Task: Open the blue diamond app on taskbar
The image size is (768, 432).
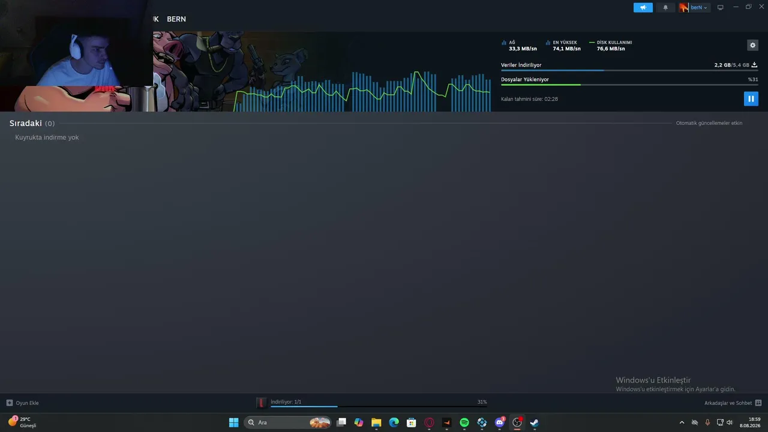Action: (482, 422)
